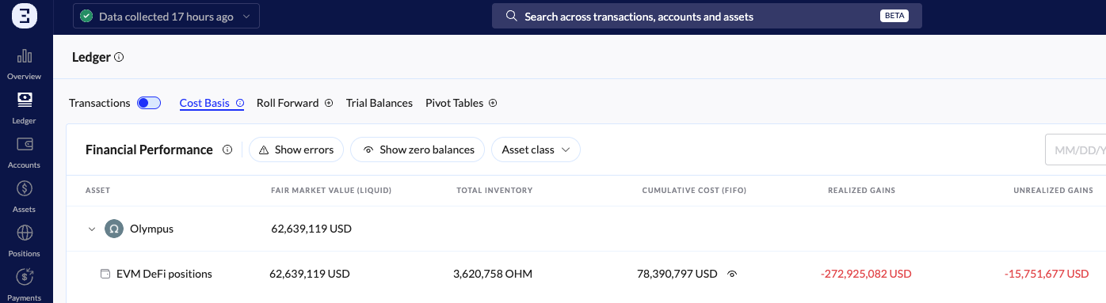Image resolution: width=1106 pixels, height=303 pixels.
Task: Click 62,639,119 USD in Olympus row
Action: (311, 229)
